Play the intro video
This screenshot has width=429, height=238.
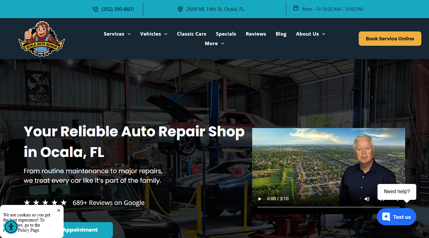tap(260, 199)
